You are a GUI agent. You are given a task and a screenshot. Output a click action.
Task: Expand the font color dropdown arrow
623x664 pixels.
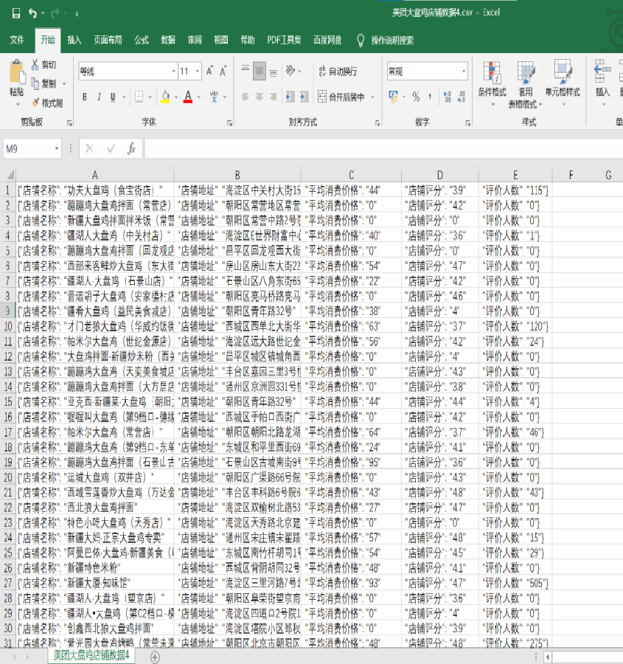point(198,97)
